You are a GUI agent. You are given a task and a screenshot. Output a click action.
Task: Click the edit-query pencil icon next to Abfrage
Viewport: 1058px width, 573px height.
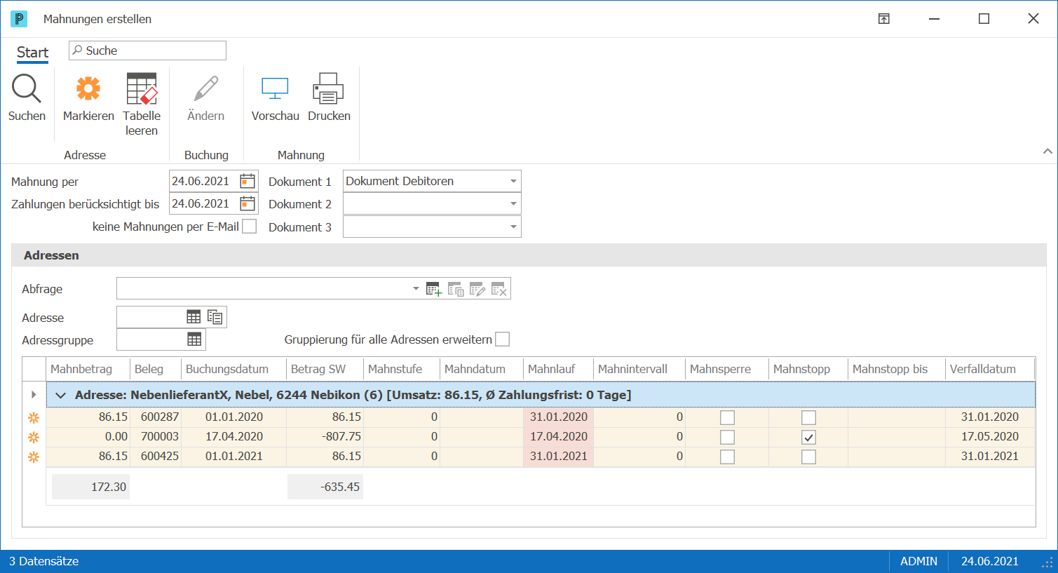[x=477, y=289]
